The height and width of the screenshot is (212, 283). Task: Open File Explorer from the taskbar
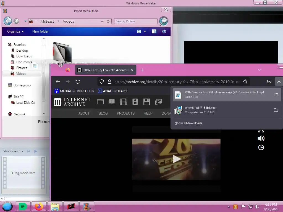[x=55, y=206]
